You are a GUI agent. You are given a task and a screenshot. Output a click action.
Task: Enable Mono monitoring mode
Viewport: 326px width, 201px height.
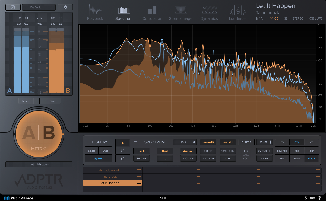click(x=26, y=101)
